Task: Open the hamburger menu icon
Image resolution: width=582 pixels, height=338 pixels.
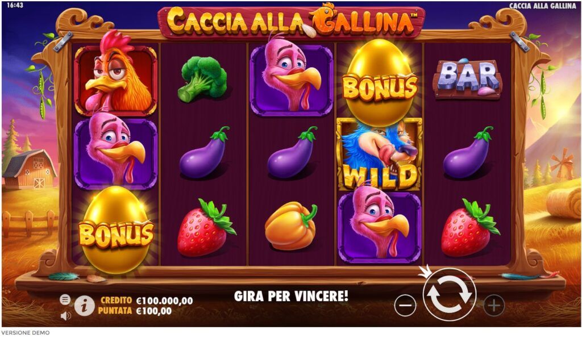Action: tap(65, 299)
